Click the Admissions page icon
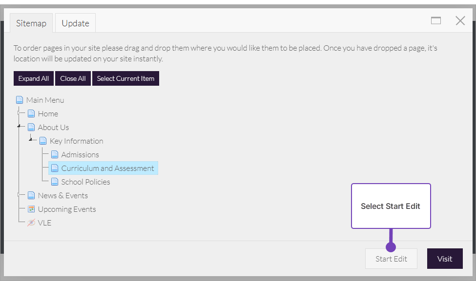Viewport: 476px width, 281px height. 55,154
